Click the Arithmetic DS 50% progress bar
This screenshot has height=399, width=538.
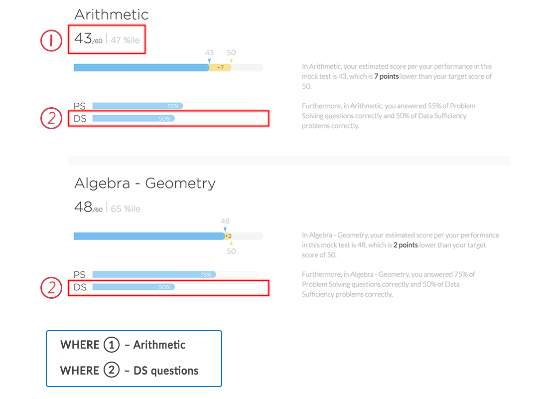(x=175, y=119)
